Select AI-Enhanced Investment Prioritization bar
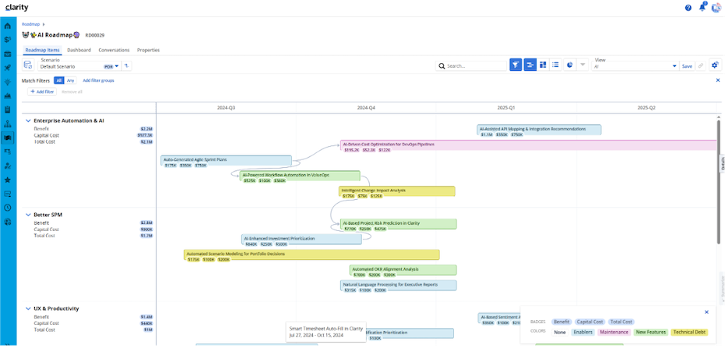 pyautogui.click(x=301, y=239)
